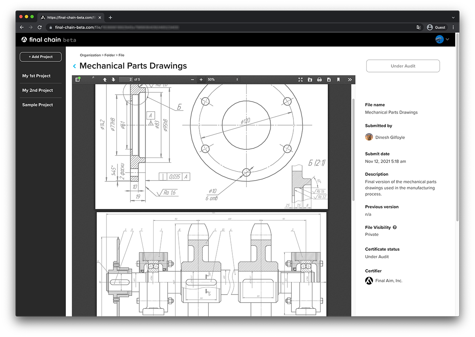475x337 pixels.
Task: Go back using the arrow beside the title
Action: (74, 66)
